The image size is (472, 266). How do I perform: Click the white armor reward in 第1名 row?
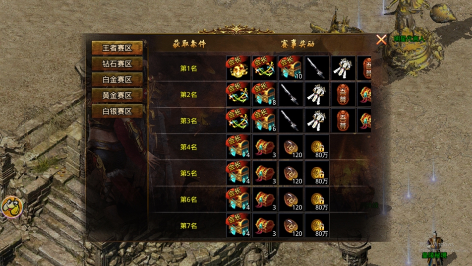point(343,68)
